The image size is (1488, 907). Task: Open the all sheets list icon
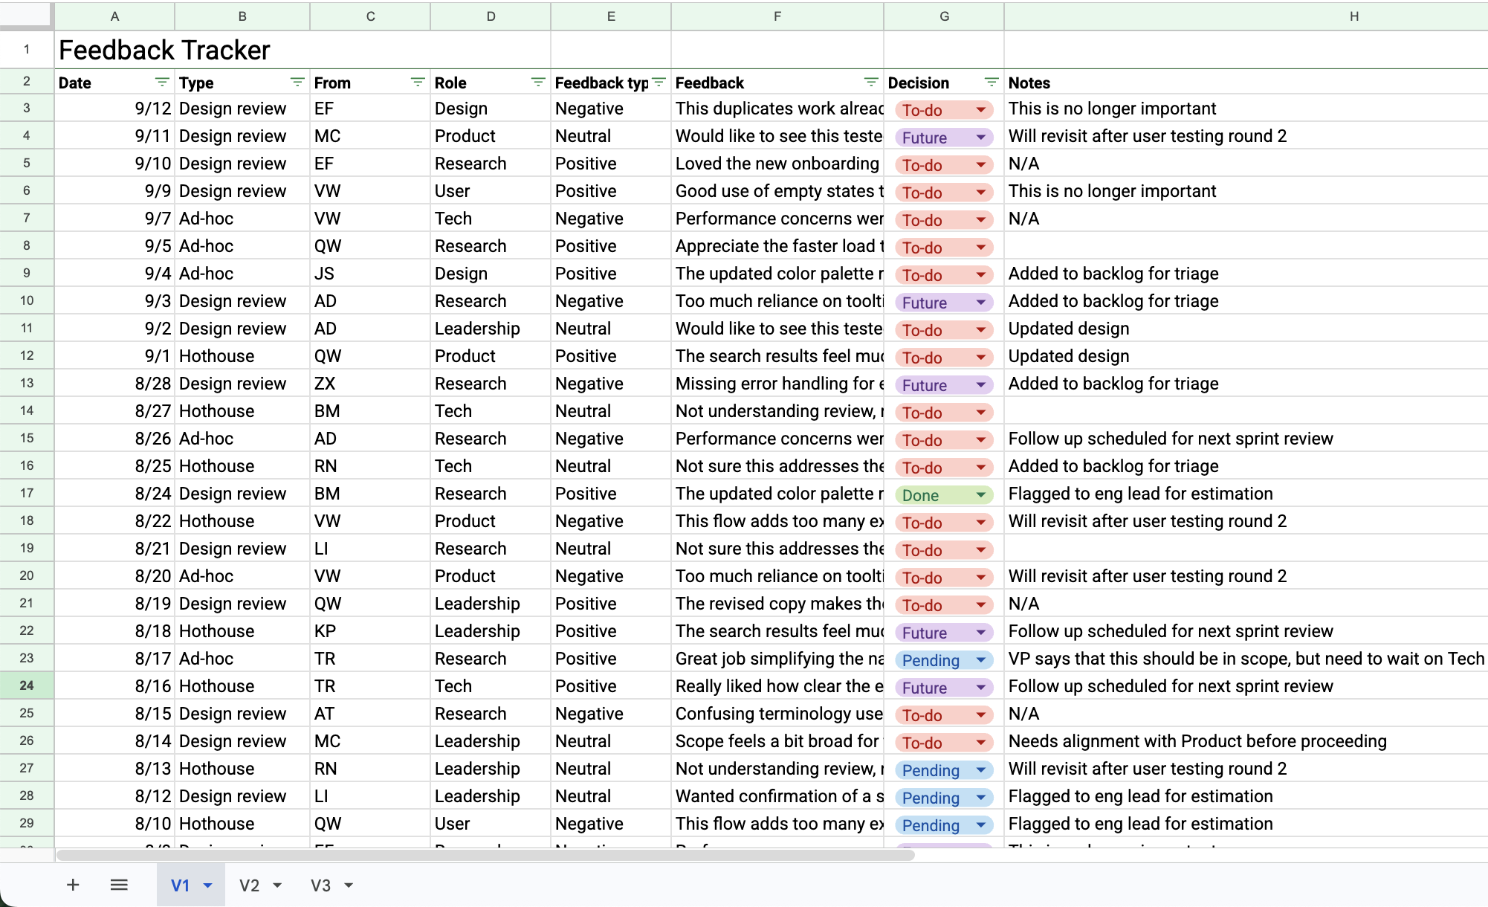click(119, 885)
